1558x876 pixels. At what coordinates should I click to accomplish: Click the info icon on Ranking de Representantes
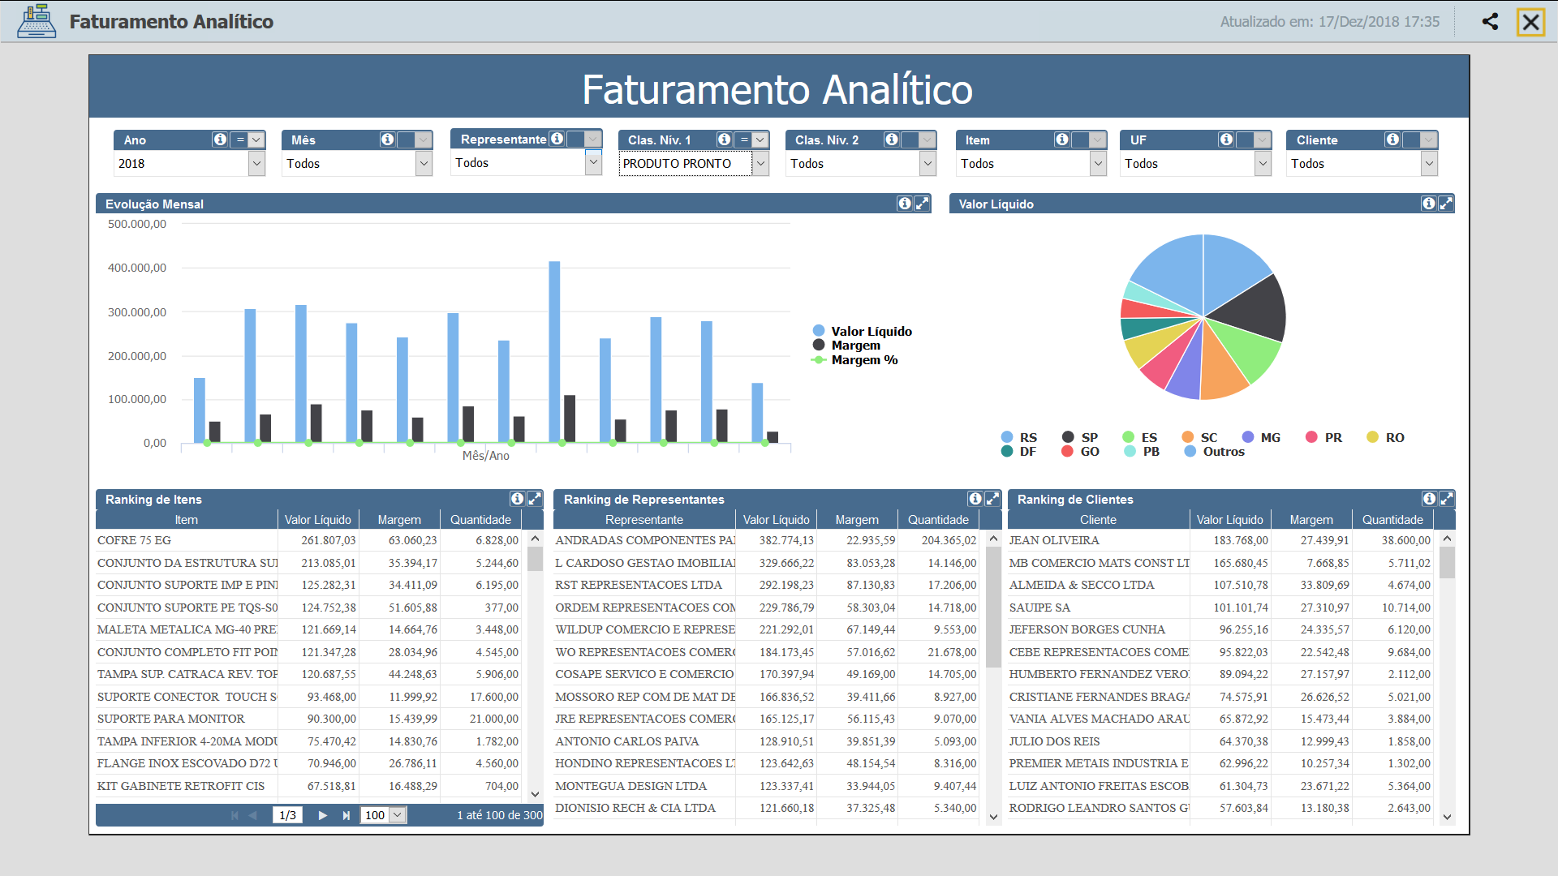tap(976, 499)
